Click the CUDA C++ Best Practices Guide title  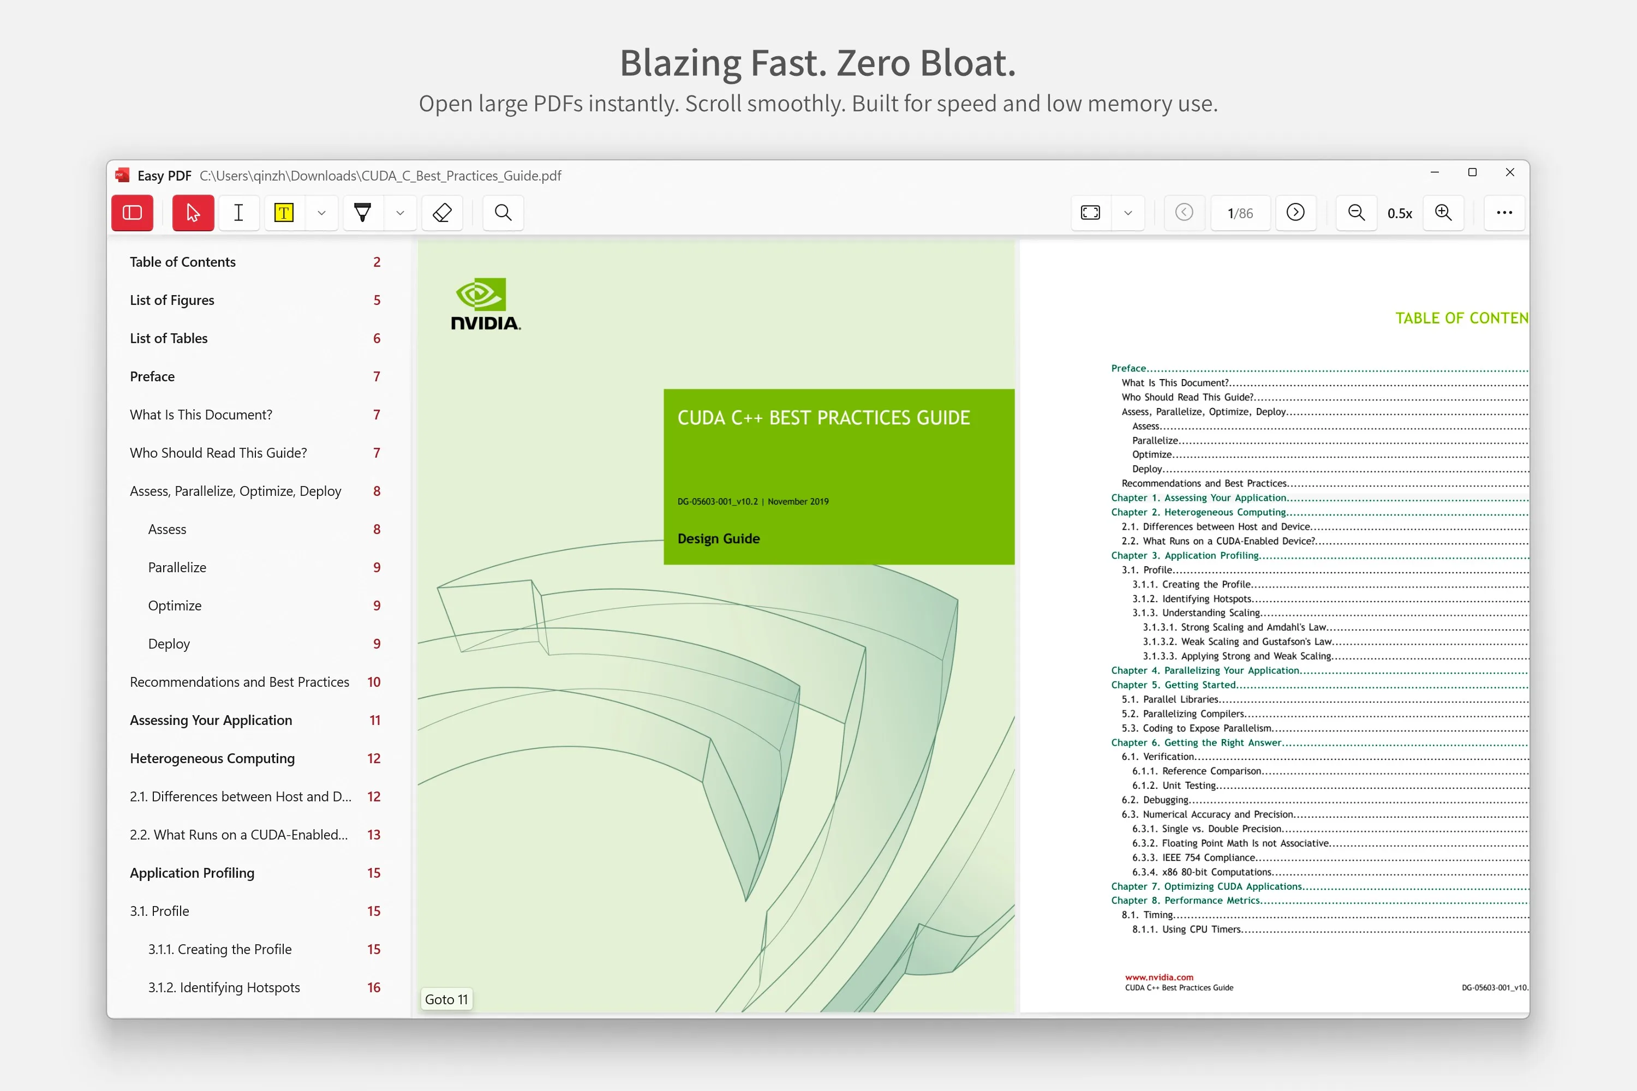coord(823,418)
